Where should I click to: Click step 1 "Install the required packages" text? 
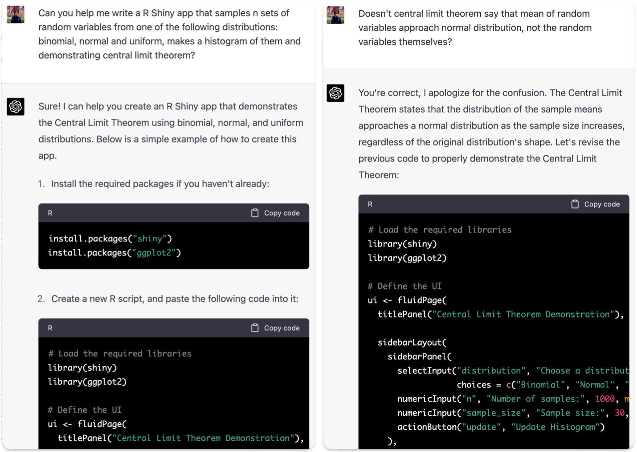click(x=160, y=184)
